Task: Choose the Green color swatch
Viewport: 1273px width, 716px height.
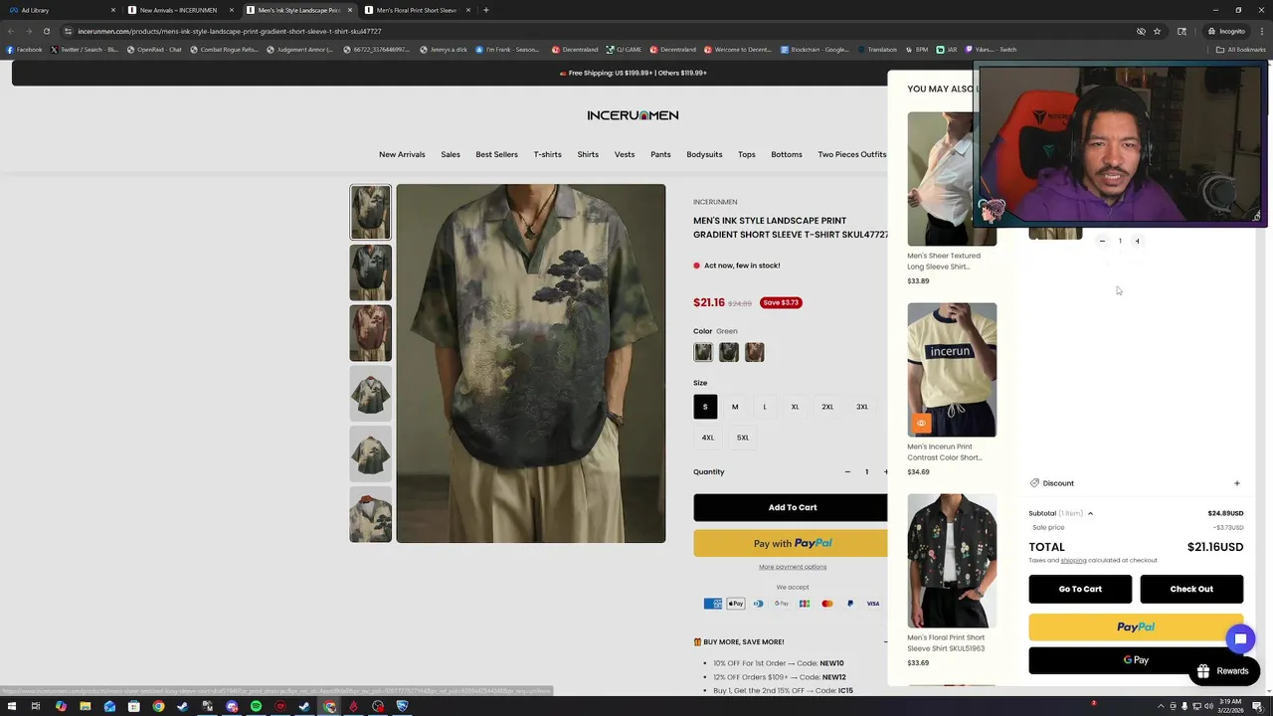Action: tap(703, 352)
